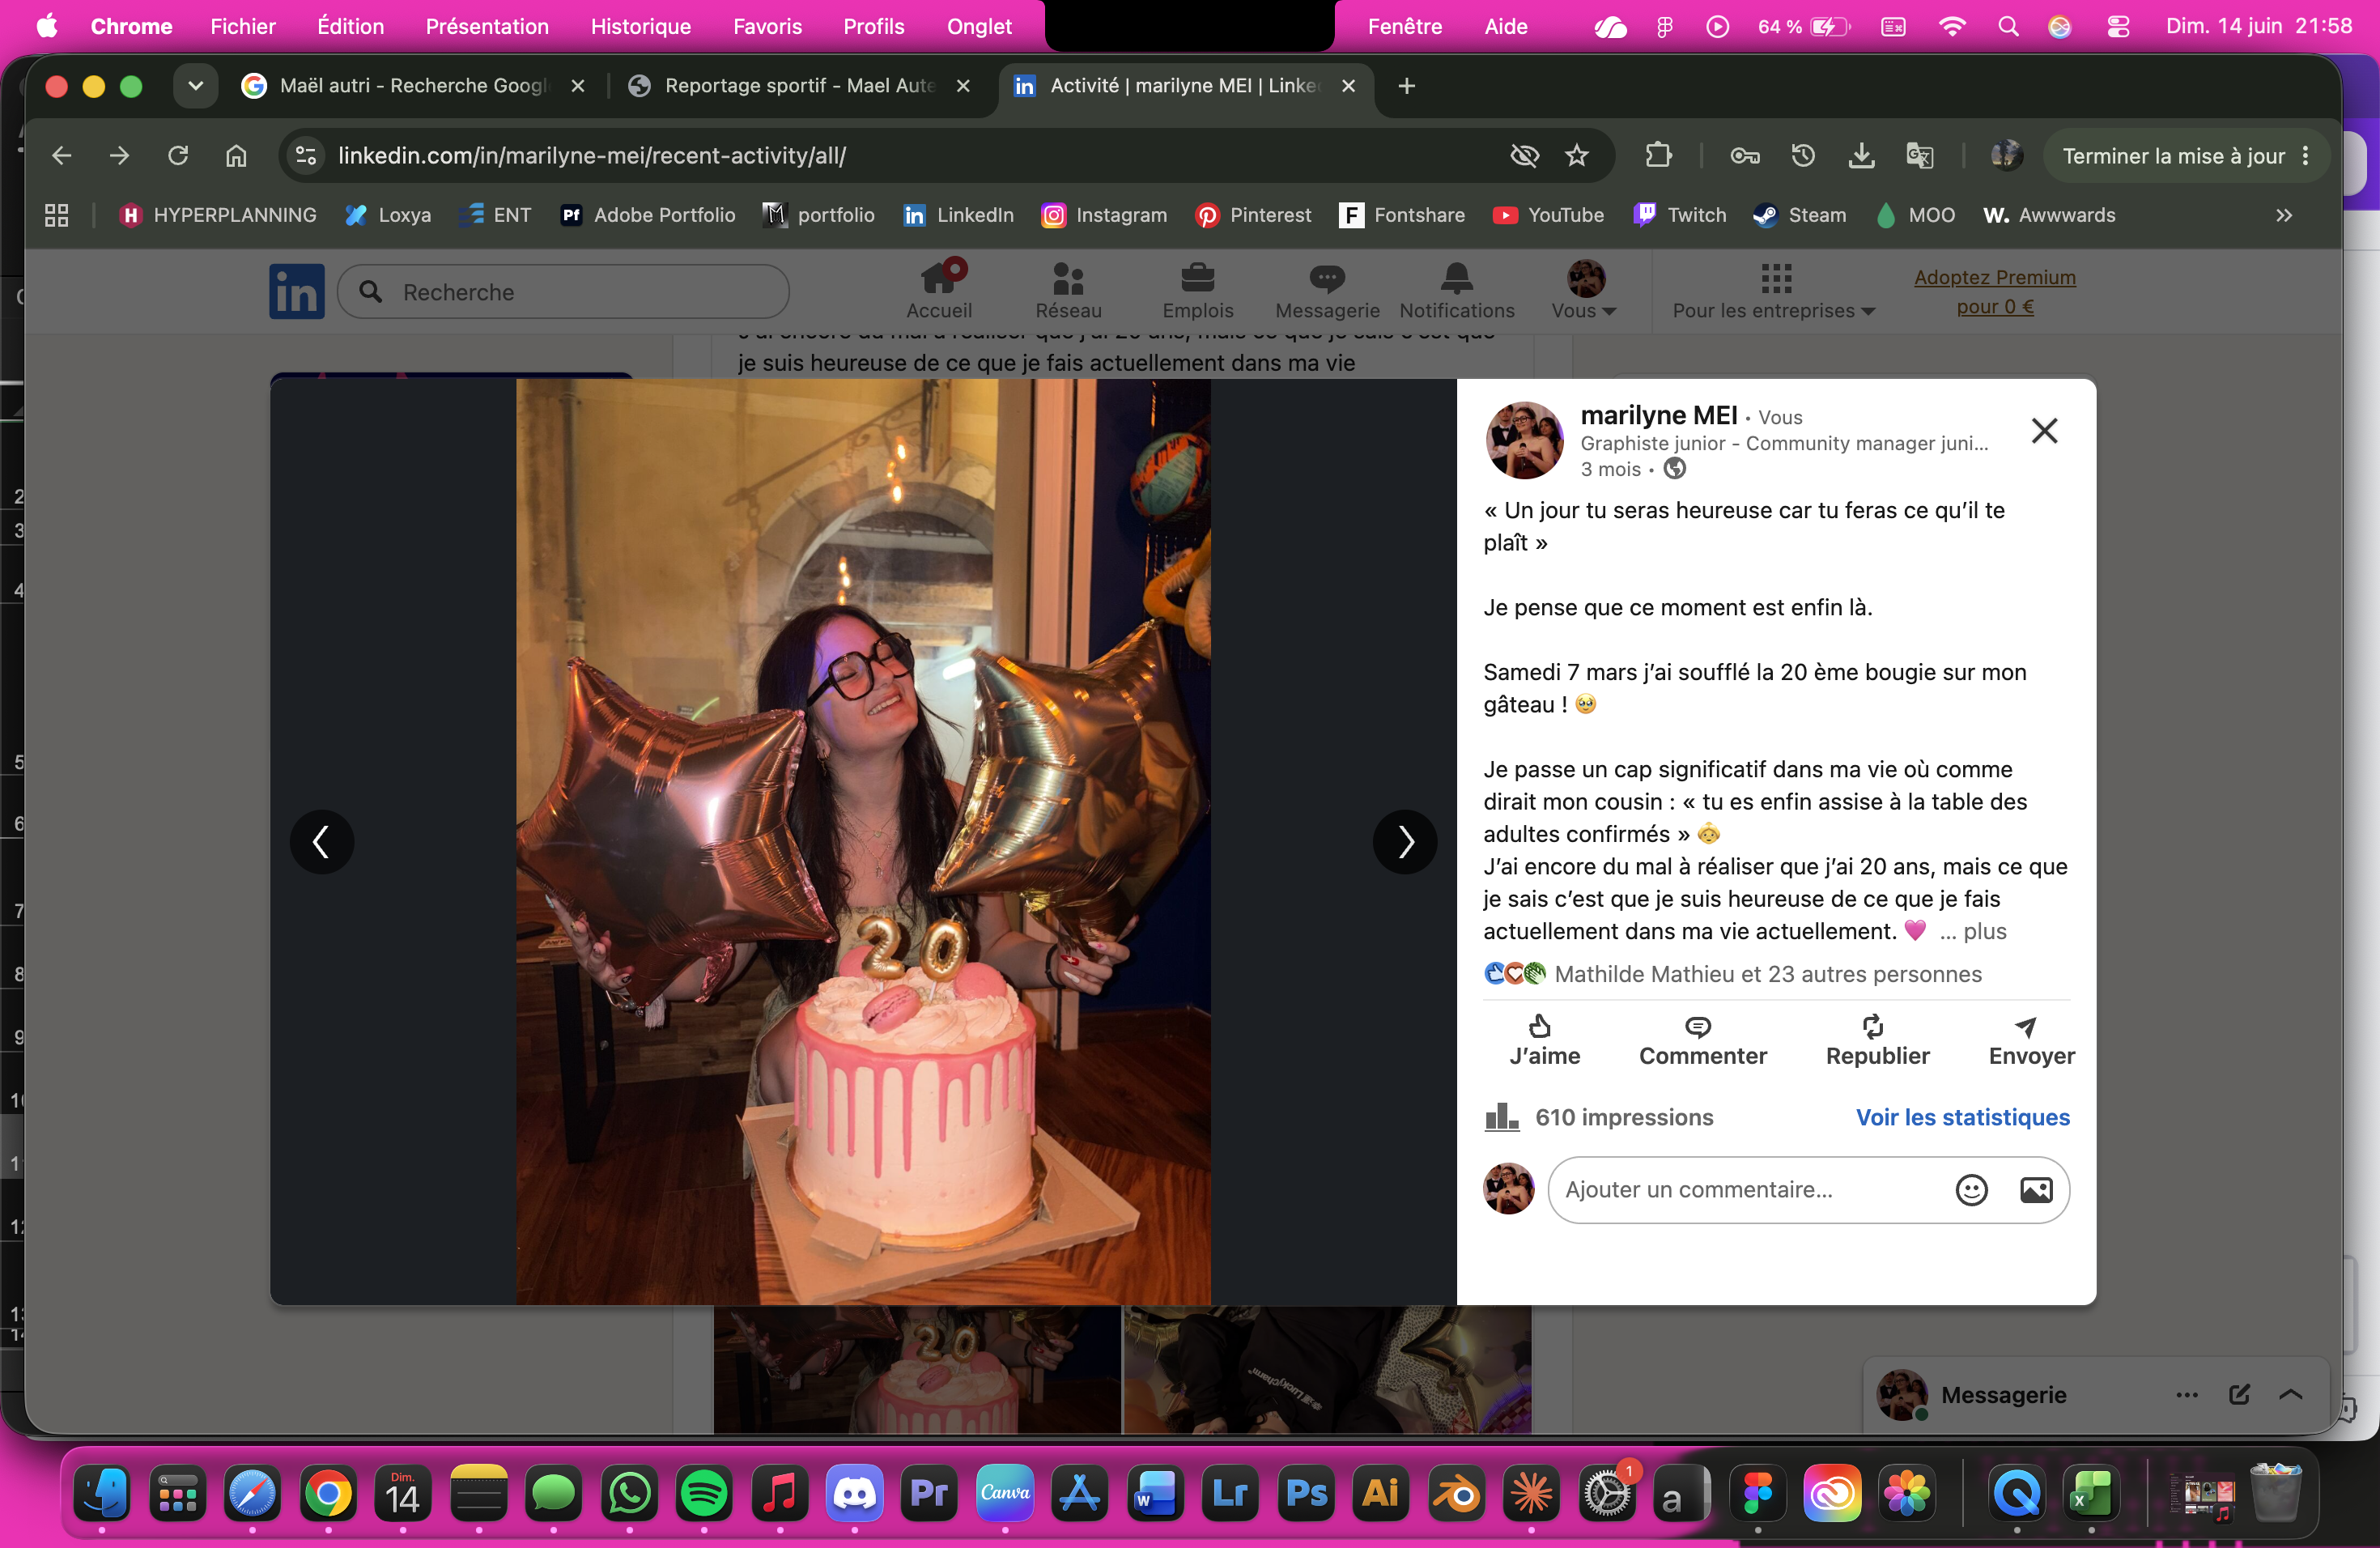Open the Chrome tab search dropdown
2380x1548 pixels.
tap(196, 86)
